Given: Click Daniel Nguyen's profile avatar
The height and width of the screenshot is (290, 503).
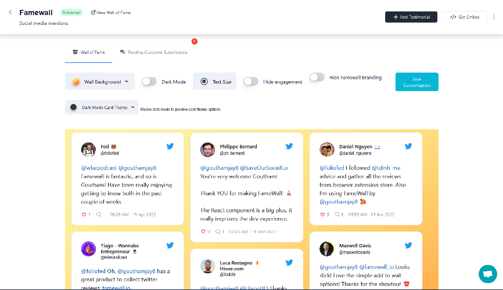Looking at the screenshot, I should tap(327, 150).
